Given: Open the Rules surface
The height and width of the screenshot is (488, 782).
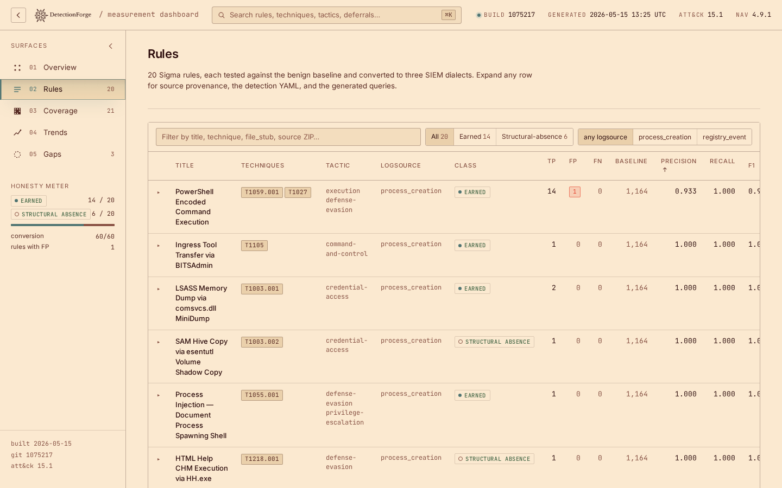Looking at the screenshot, I should tap(63, 89).
